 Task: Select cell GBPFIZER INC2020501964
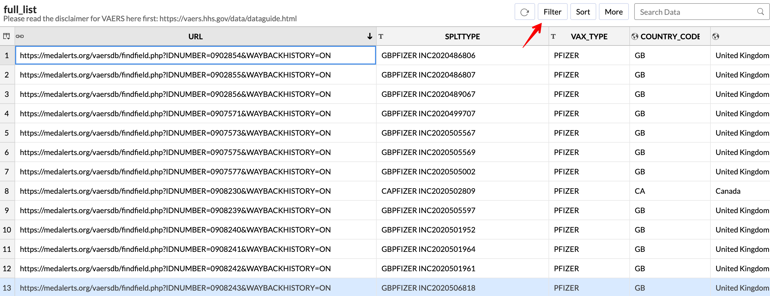pos(462,249)
